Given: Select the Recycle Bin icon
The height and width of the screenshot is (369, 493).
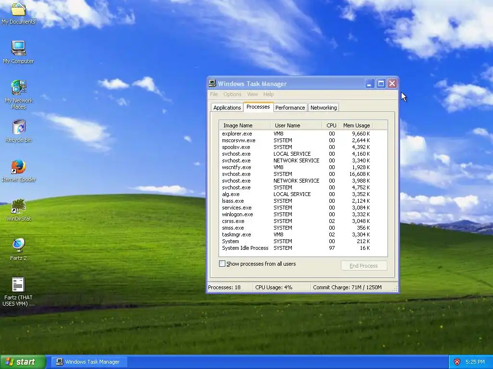Looking at the screenshot, I should (19, 131).
